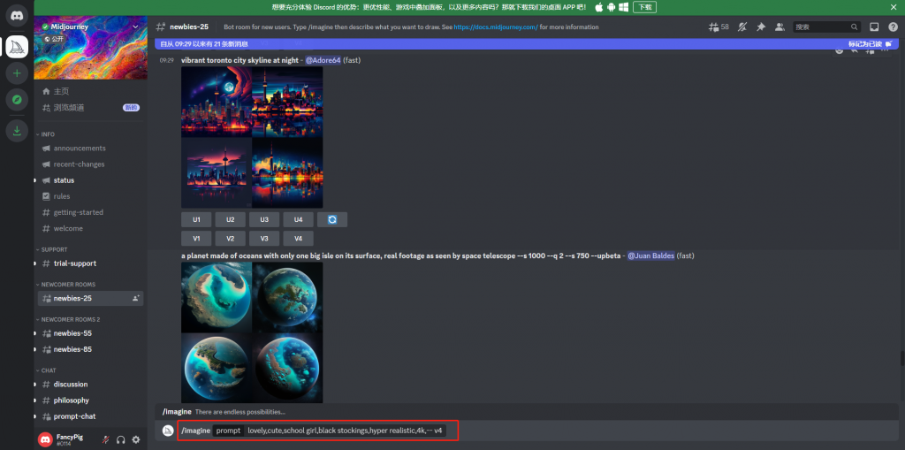Viewport: 905px width, 450px height.
Task: Click the V2 variation button
Action: click(231, 239)
